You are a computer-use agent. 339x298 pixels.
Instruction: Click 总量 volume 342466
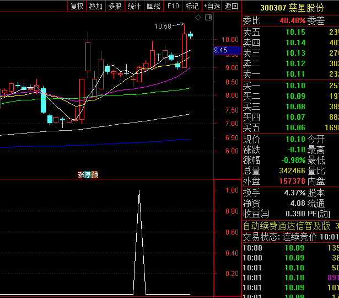[292, 171]
